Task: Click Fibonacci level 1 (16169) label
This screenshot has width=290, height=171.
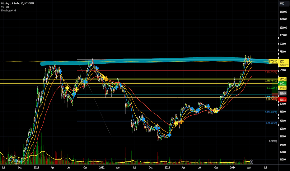Action: pyautogui.click(x=273, y=141)
